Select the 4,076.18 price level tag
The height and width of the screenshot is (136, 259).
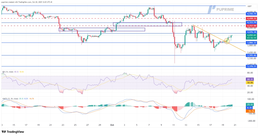pos(251,32)
